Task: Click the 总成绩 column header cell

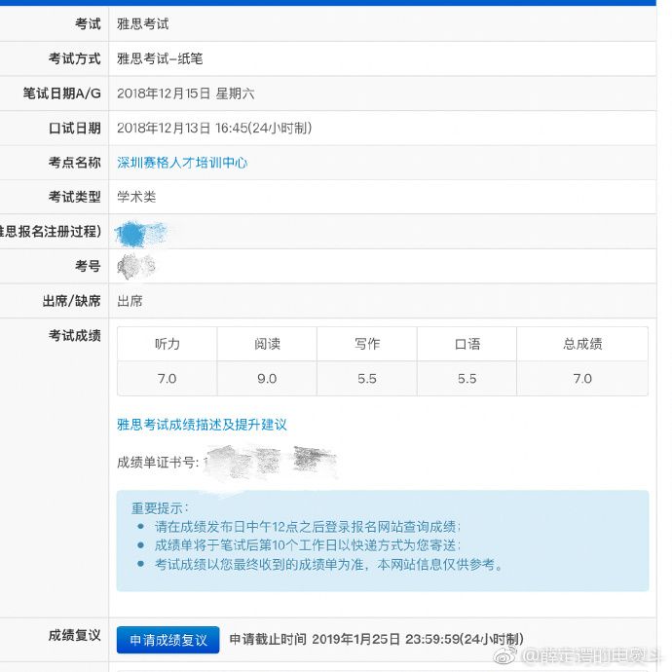Action: tap(582, 344)
